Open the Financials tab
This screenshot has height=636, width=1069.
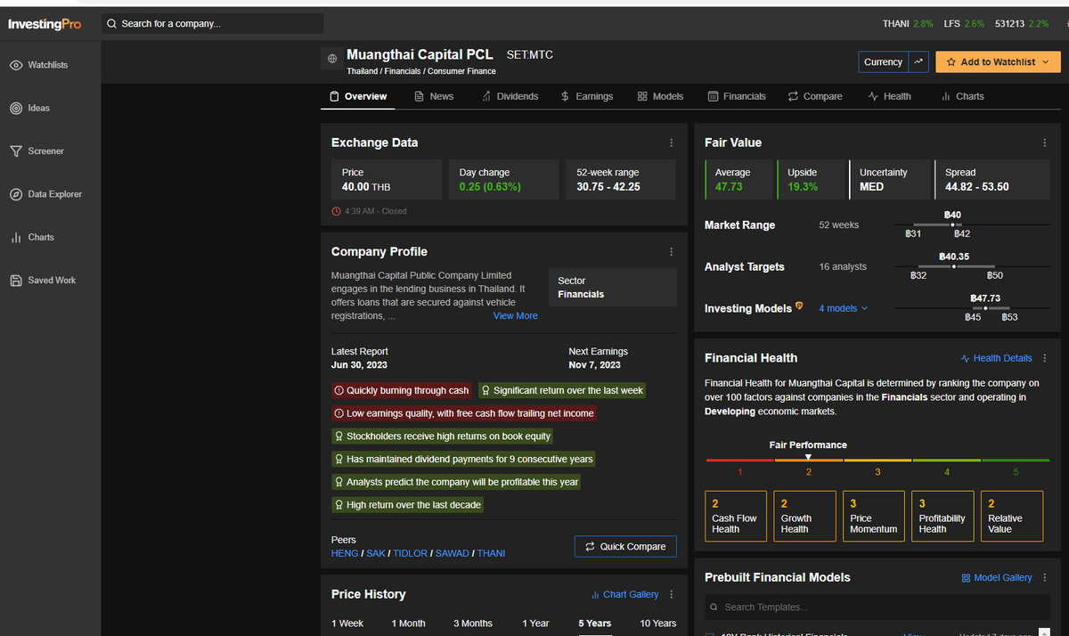pyautogui.click(x=737, y=96)
